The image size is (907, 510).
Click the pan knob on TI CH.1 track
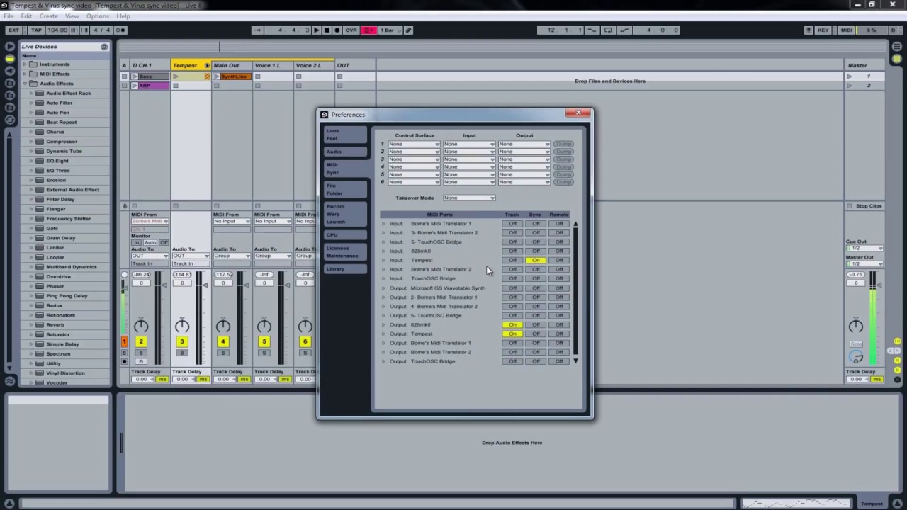tap(141, 326)
